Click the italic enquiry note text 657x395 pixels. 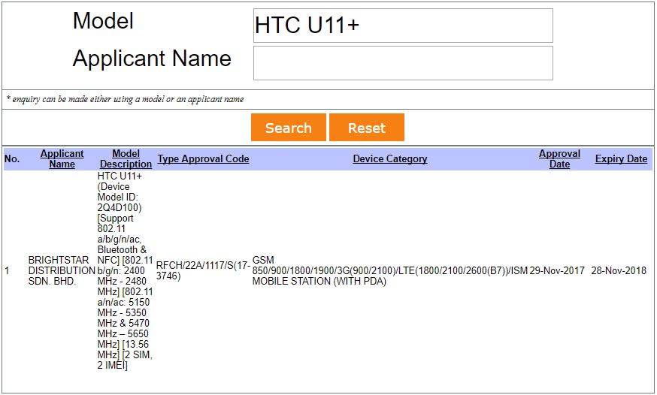(x=125, y=99)
